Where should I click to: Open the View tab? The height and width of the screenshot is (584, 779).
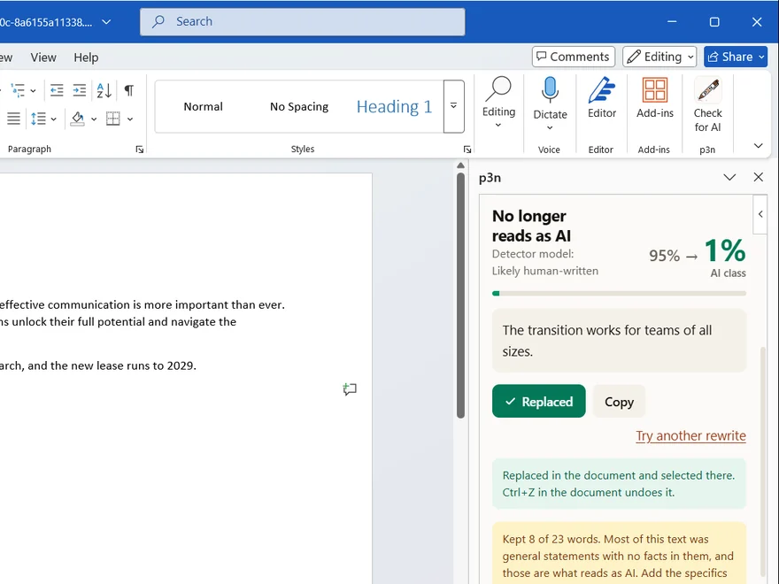[43, 58]
